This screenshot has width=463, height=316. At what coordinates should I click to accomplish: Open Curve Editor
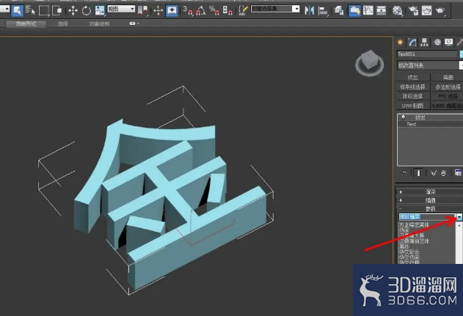[x=368, y=11]
